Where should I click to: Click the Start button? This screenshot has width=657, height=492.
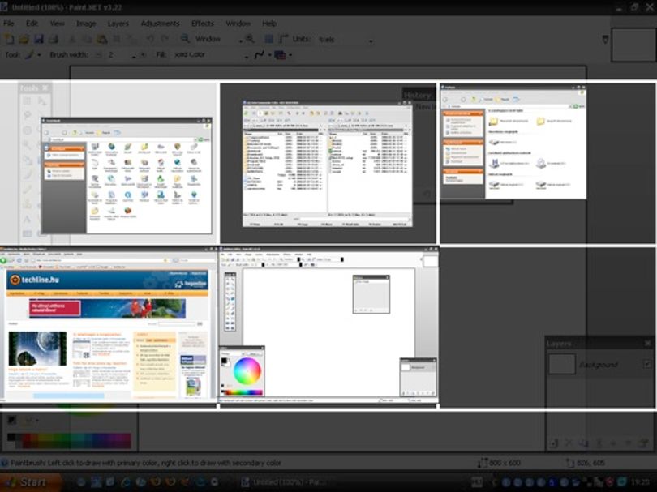point(29,482)
